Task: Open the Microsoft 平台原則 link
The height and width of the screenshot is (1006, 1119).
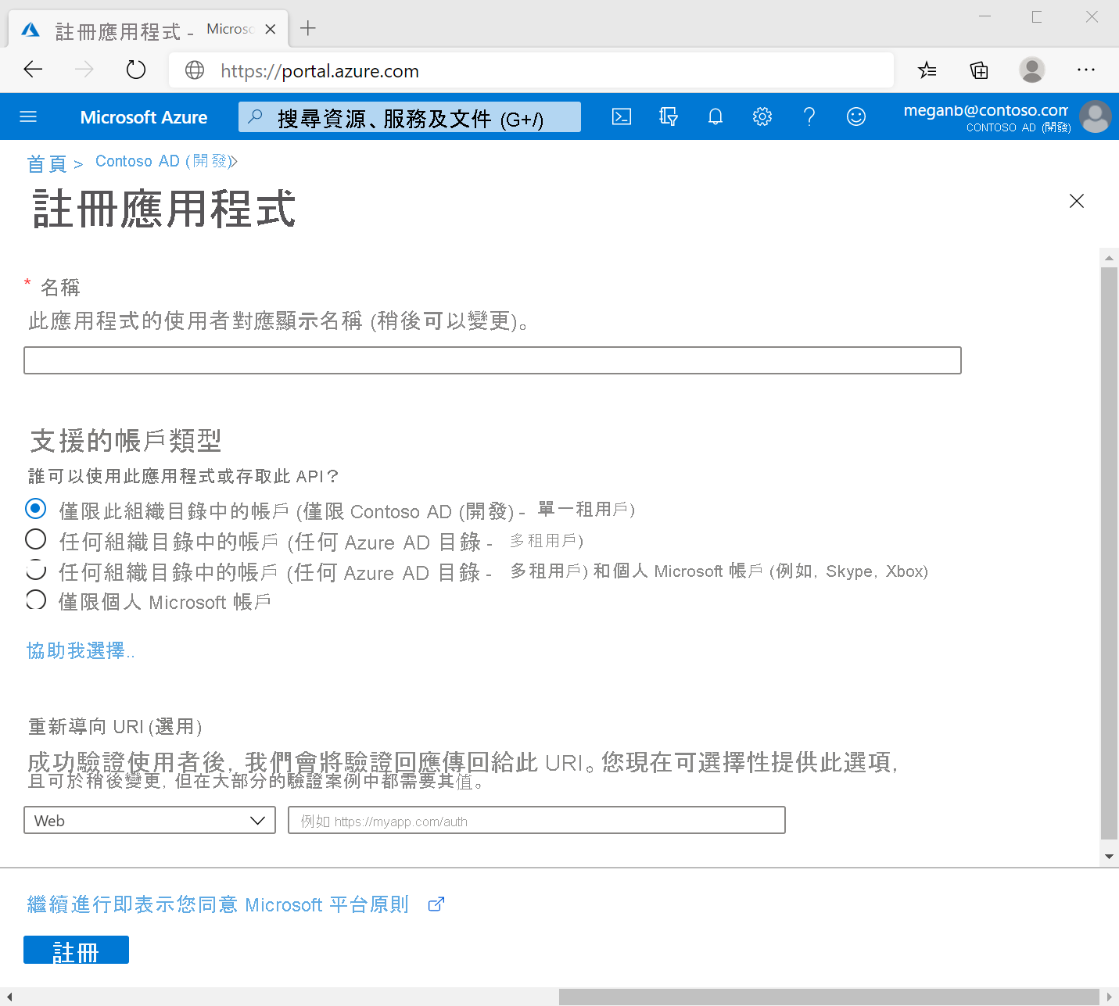Action: coord(218,904)
